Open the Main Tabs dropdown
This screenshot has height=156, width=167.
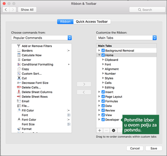pyautogui.click(x=126, y=38)
